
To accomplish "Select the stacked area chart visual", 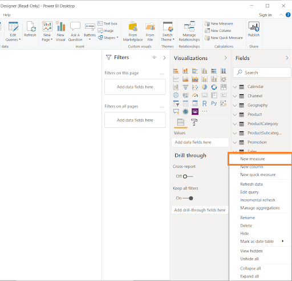I will coord(195,79).
